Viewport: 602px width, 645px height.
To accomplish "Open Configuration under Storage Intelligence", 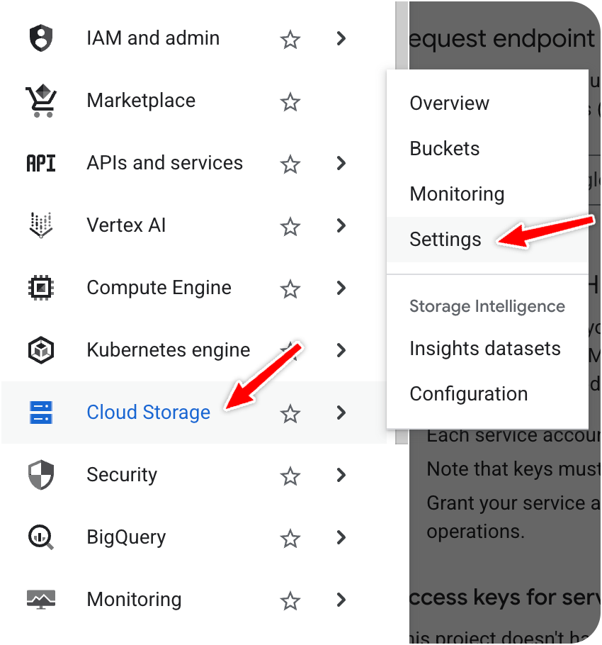I will [x=469, y=394].
